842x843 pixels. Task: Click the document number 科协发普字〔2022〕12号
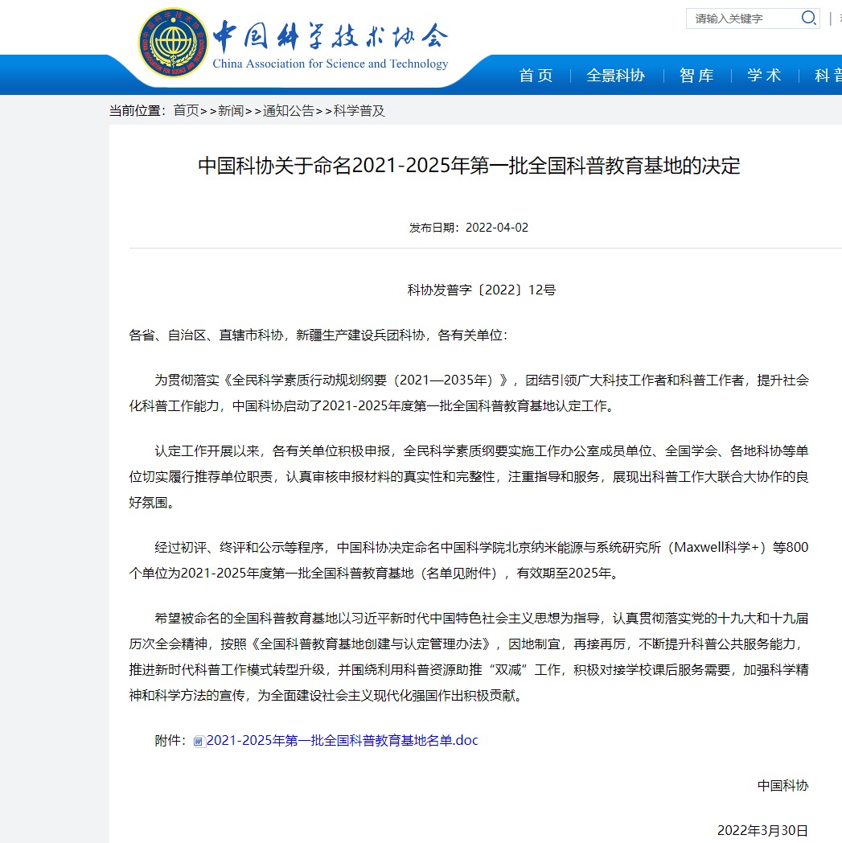[481, 290]
